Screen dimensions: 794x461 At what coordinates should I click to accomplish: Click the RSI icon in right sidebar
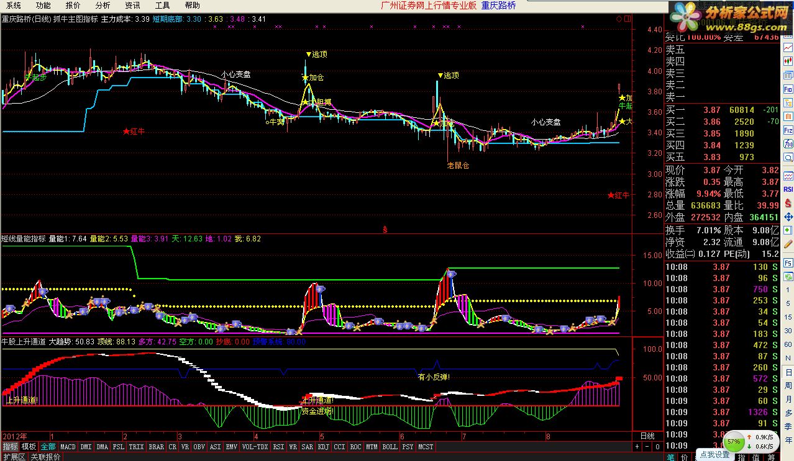tap(788, 189)
